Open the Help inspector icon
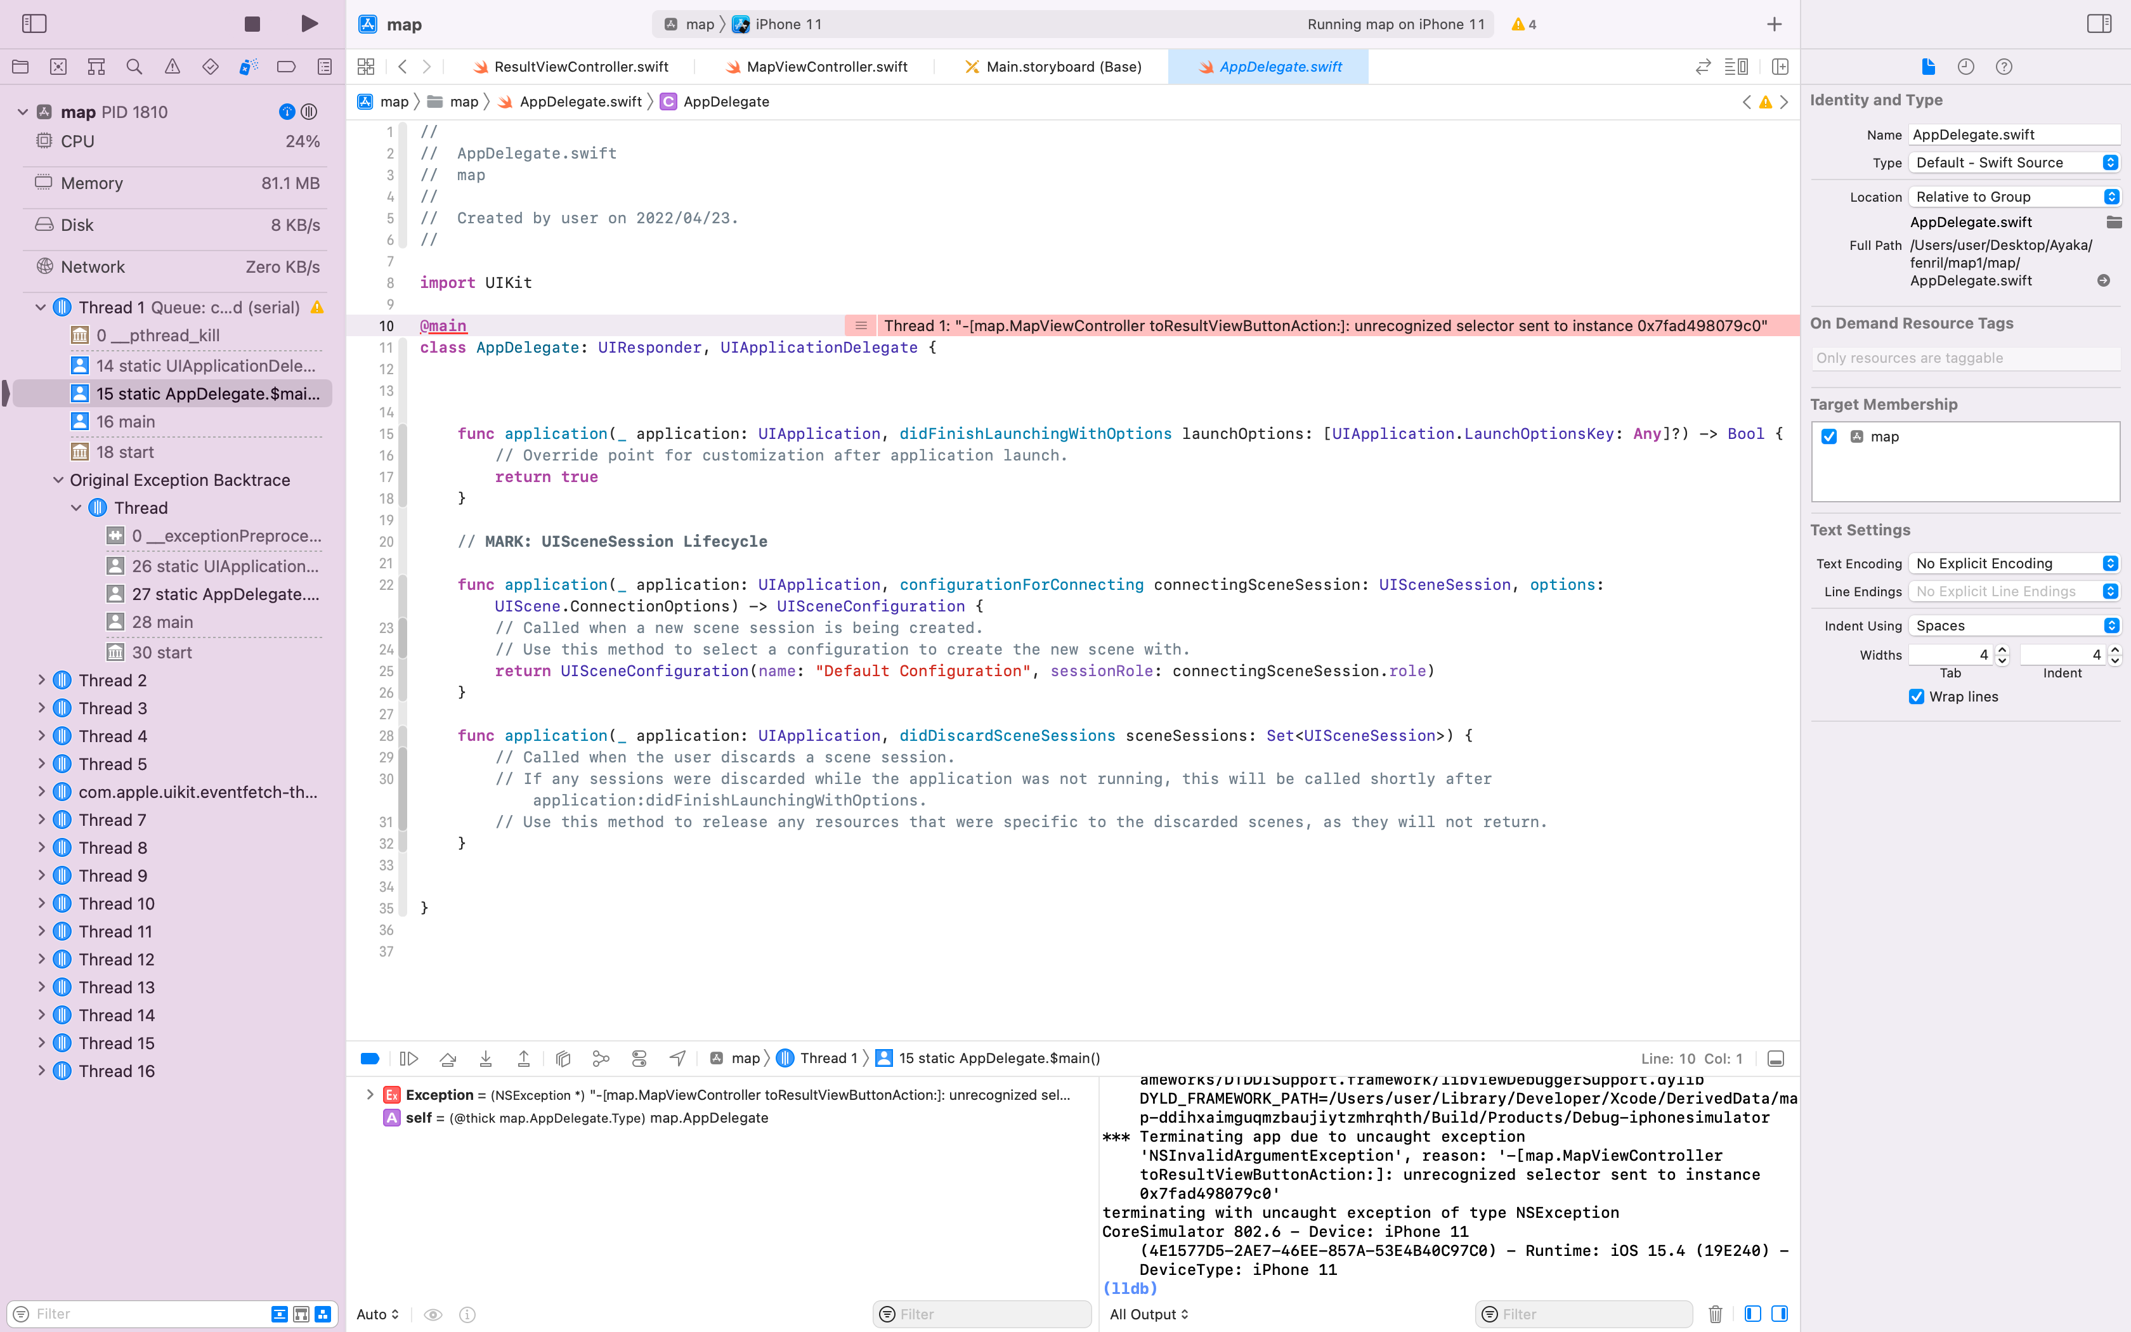Screen dimensions: 2131x1332 coord(2004,66)
